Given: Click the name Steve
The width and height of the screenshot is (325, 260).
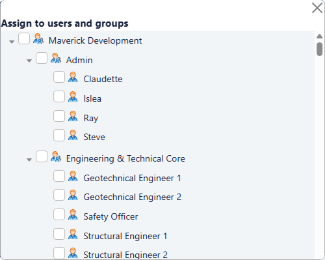Looking at the screenshot, I should click(94, 137).
